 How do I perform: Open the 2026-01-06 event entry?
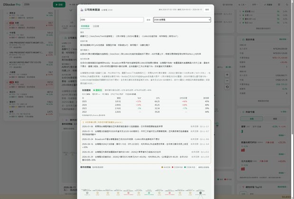[x=146, y=127]
